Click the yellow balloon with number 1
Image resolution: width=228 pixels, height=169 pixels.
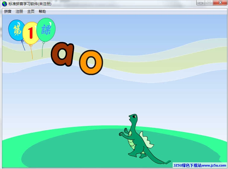[x=31, y=33]
